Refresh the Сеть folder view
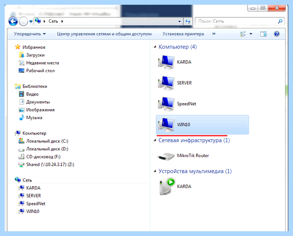Image resolution: width=293 pixels, height=236 pixels. 188,21
